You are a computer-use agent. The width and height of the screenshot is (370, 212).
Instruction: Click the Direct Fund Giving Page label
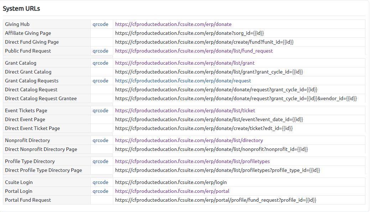(32, 42)
